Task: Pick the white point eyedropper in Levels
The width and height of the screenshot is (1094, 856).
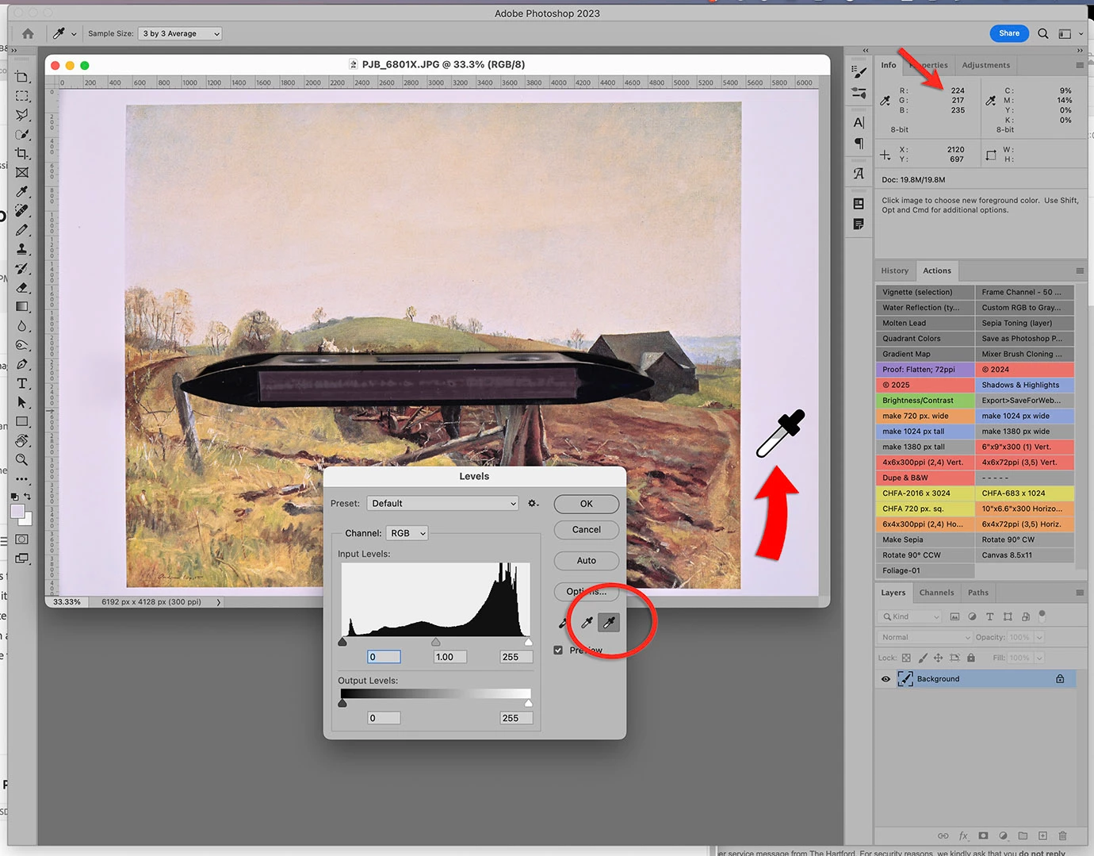Action: pyautogui.click(x=609, y=623)
